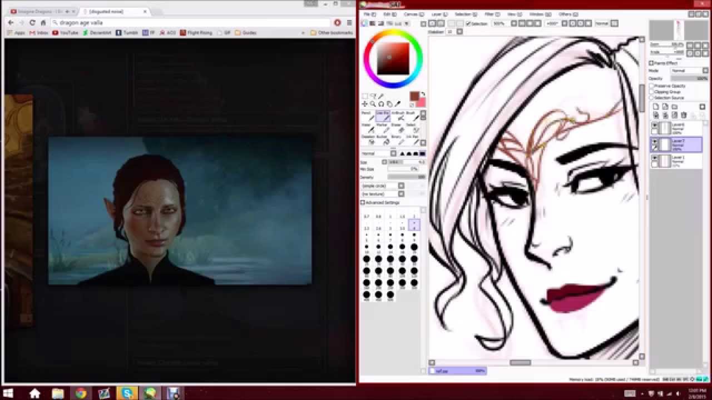
Task: Select the Line Pen brush tool
Action: (x=382, y=116)
